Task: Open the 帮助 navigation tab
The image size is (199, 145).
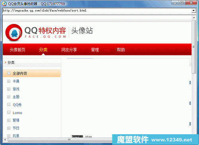Action: point(121,50)
